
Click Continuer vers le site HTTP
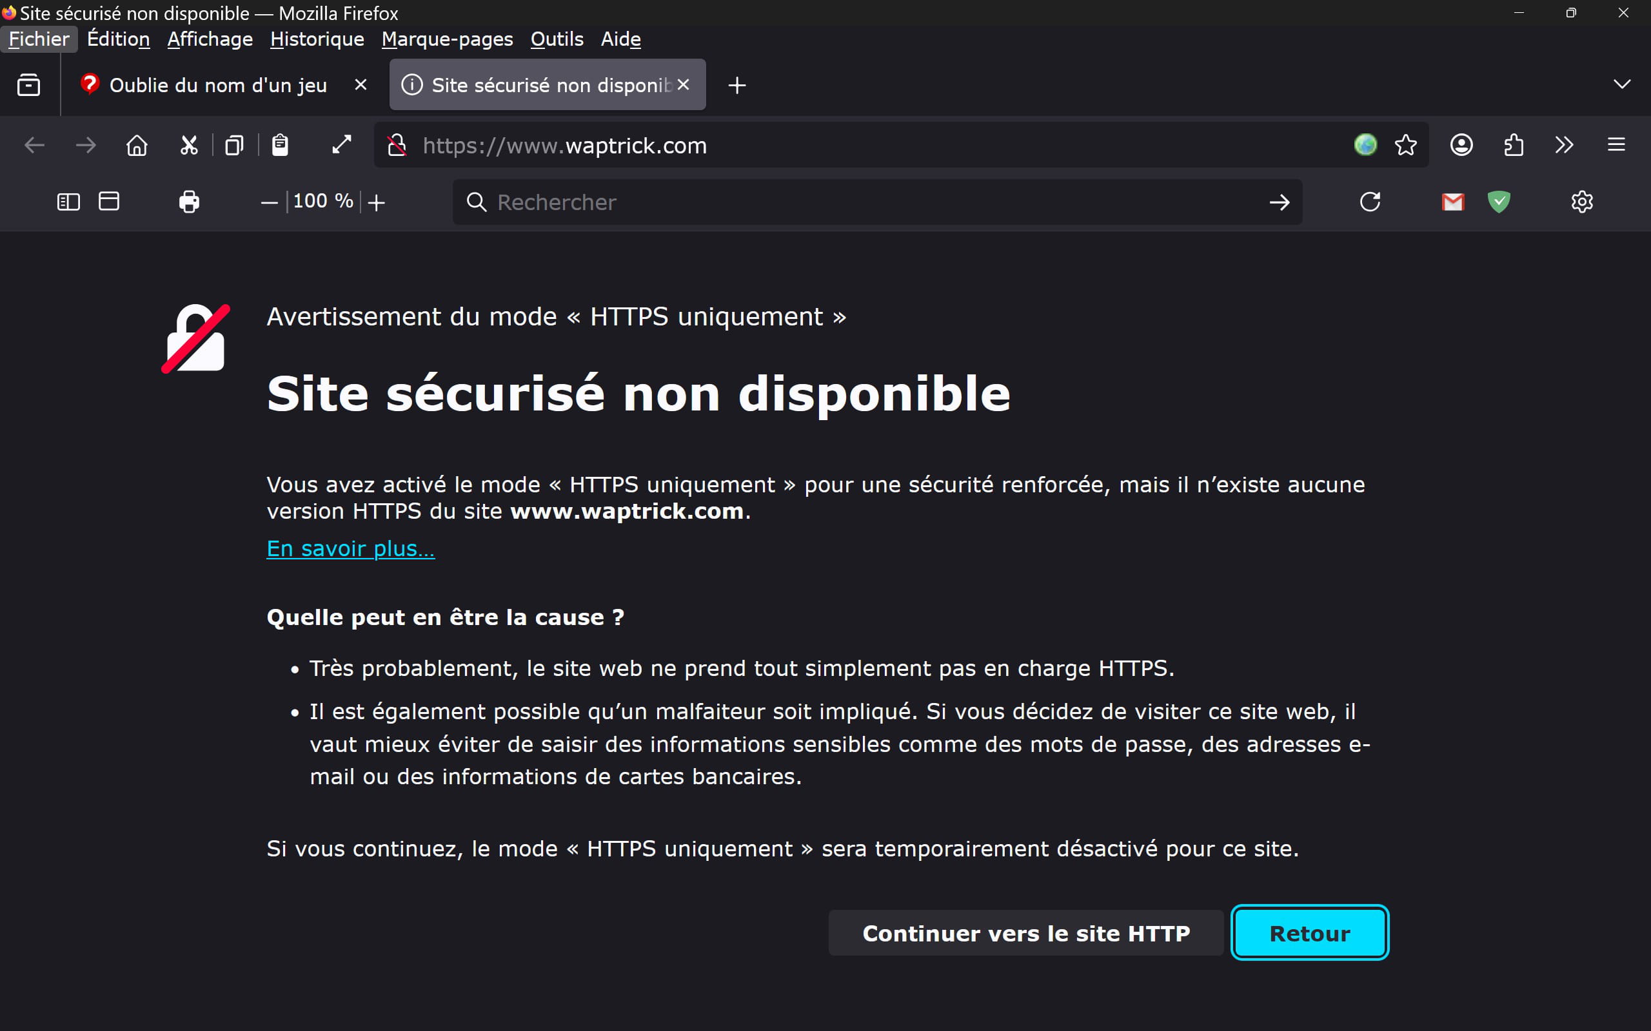[1026, 933]
